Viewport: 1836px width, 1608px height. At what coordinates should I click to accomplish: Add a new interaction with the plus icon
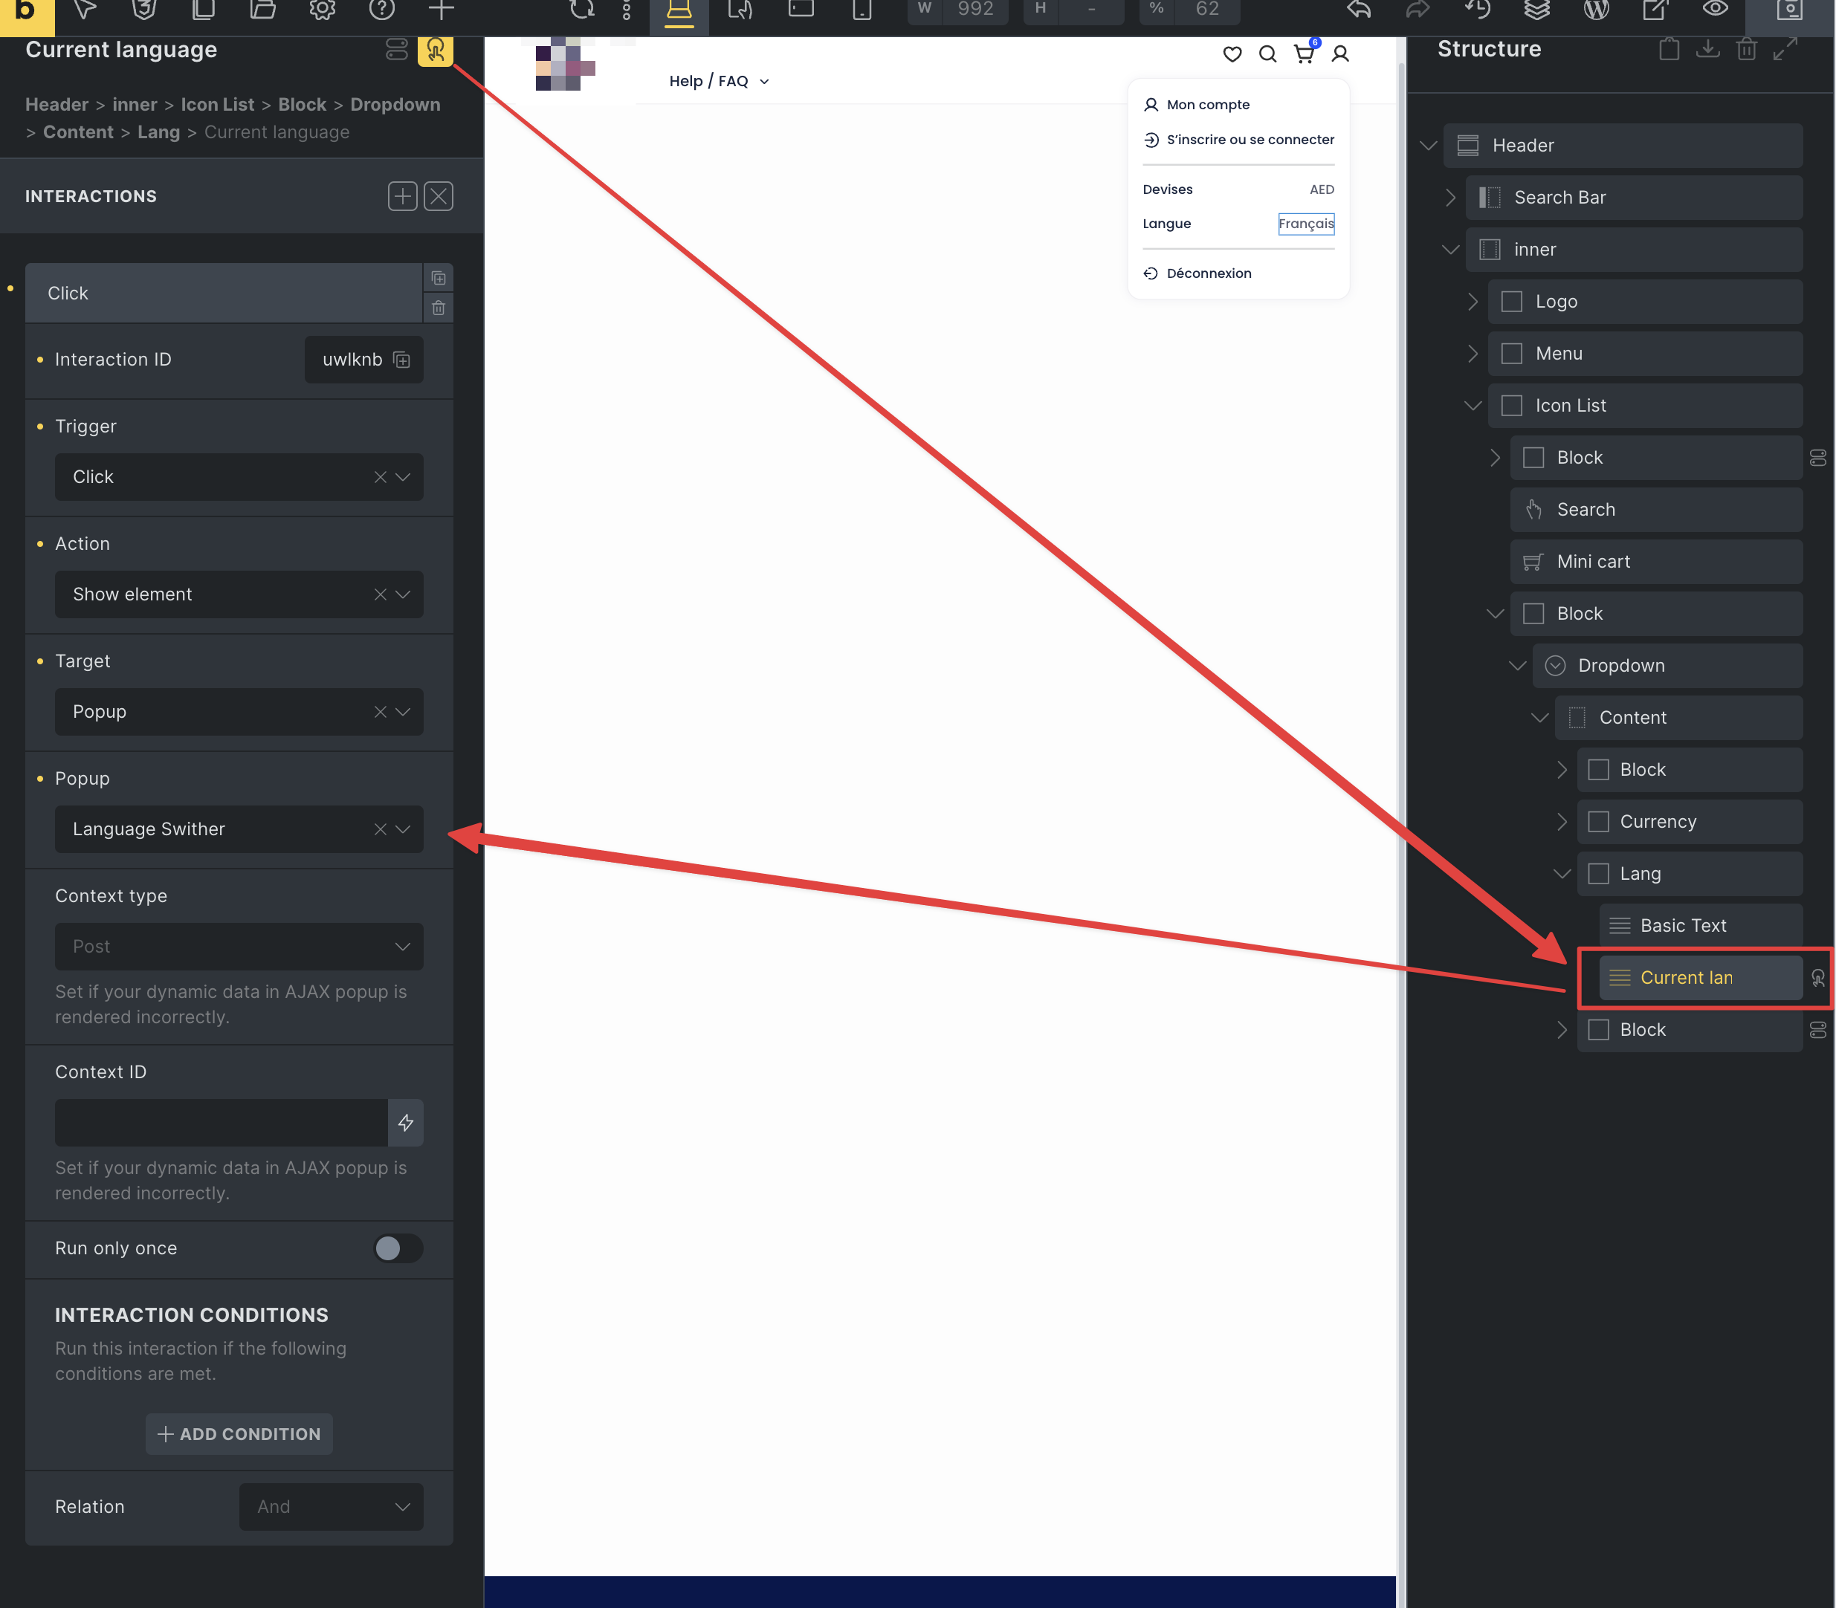pos(402,196)
